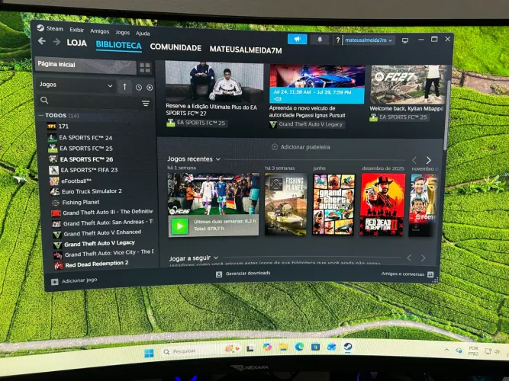Show previous games in Jogos recentes
509x381 pixels.
click(x=414, y=160)
